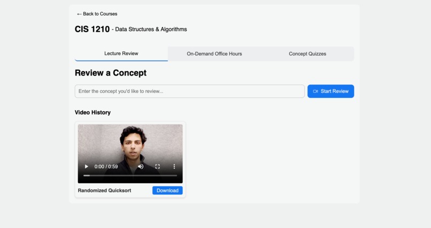Switch to the Concept Quizzes tab
This screenshot has height=228, width=431.
click(x=307, y=54)
